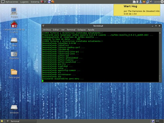Open the Papelera trash icon
164x123 pixels.
[14, 53]
